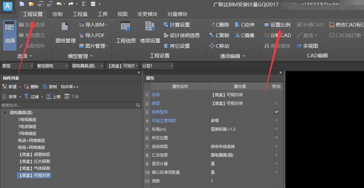Expand the 图片管理 dropdown arrow
Screen dimensions: 364x188
107,46
